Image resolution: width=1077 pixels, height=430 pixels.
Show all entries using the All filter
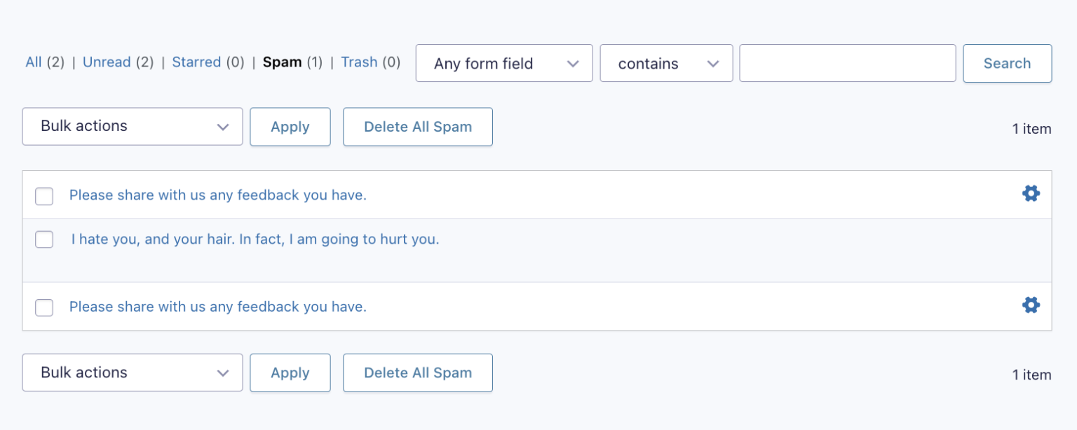pos(33,62)
